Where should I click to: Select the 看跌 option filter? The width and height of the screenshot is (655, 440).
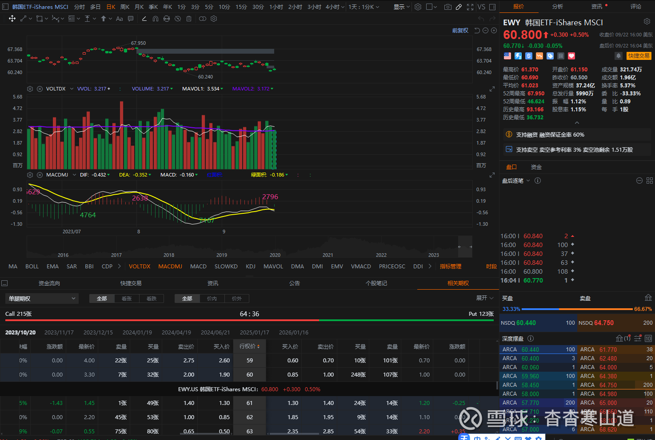[x=152, y=299]
